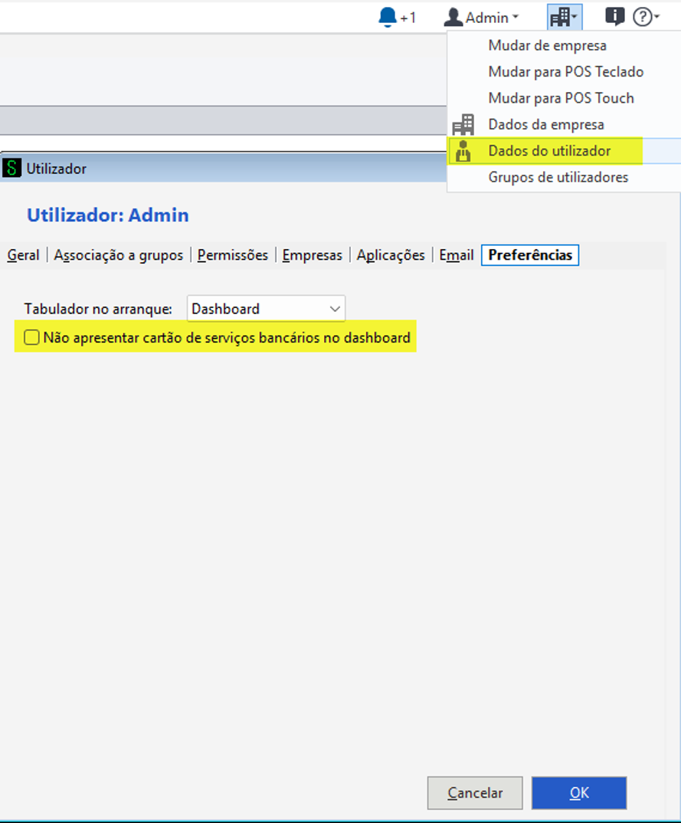Click the Utilizador: Admin heading
This screenshot has height=823, width=681.
107,215
